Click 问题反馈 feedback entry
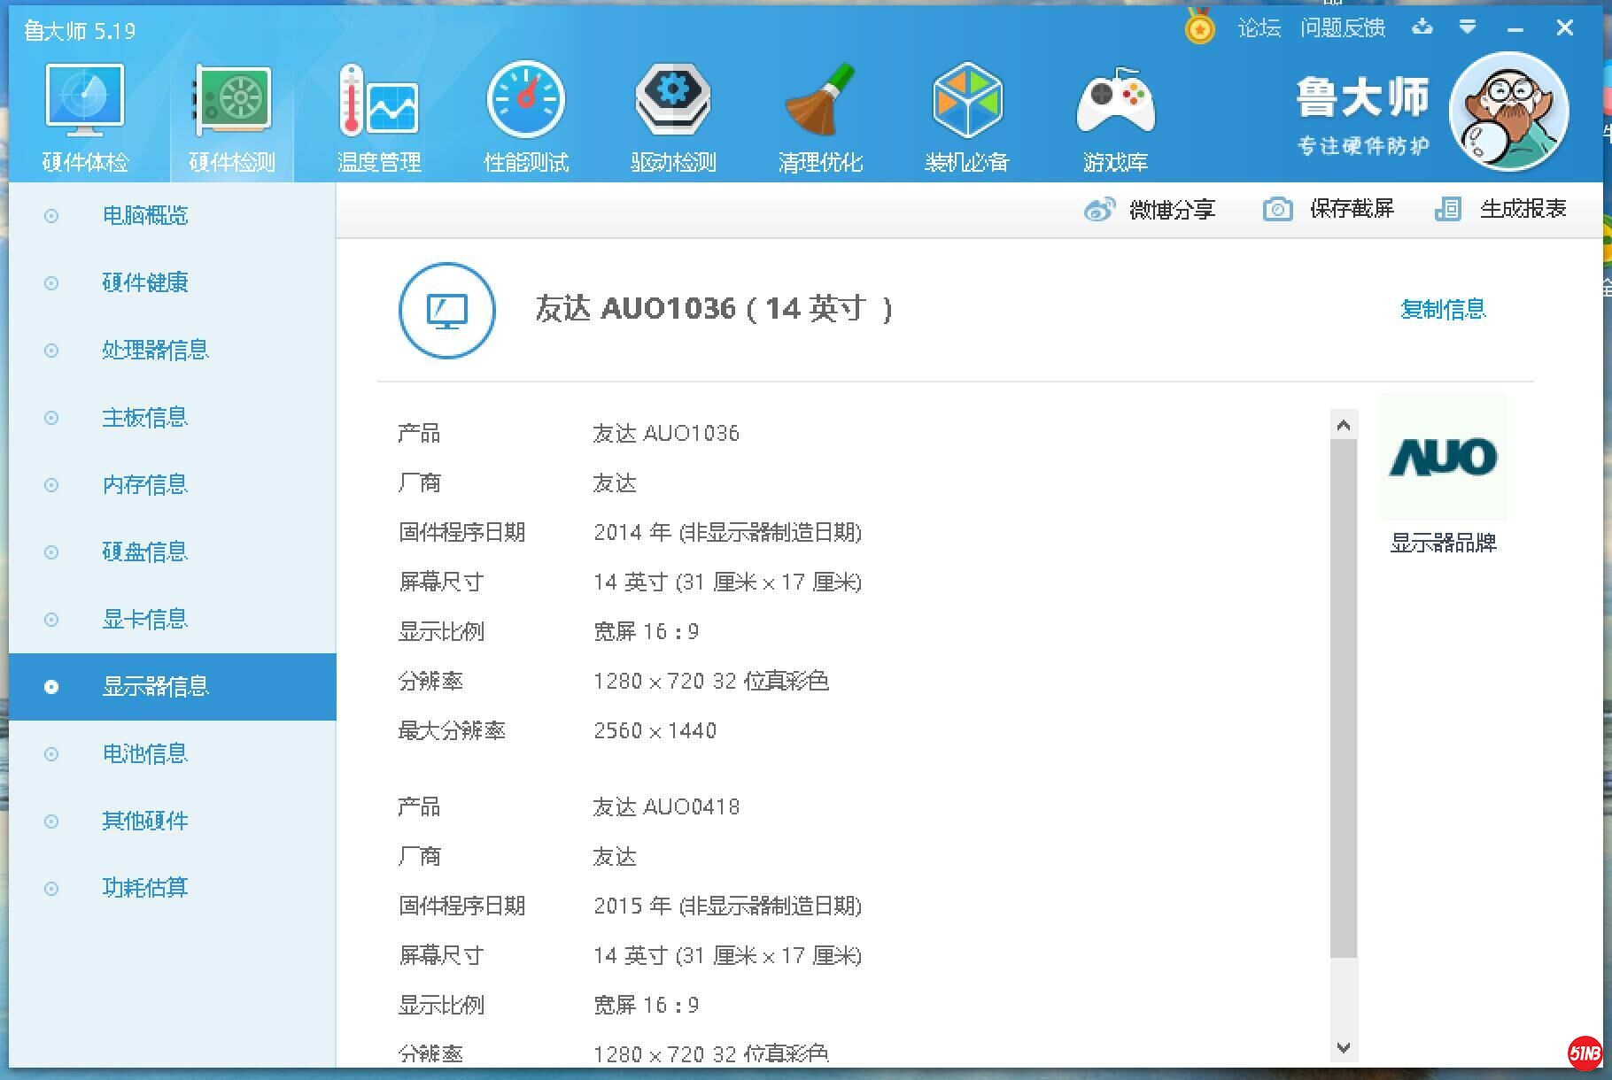This screenshot has height=1080, width=1612. coord(1343,27)
